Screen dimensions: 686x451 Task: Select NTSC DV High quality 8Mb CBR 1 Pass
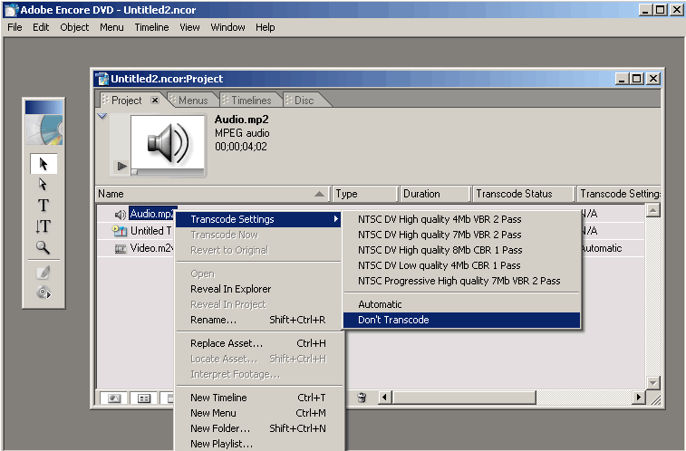coord(461,250)
